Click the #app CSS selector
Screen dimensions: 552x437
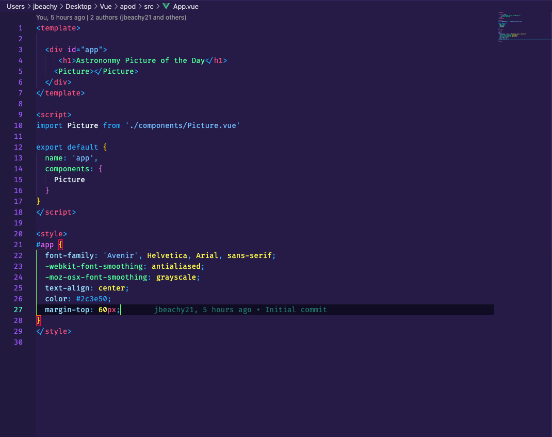[x=45, y=245]
